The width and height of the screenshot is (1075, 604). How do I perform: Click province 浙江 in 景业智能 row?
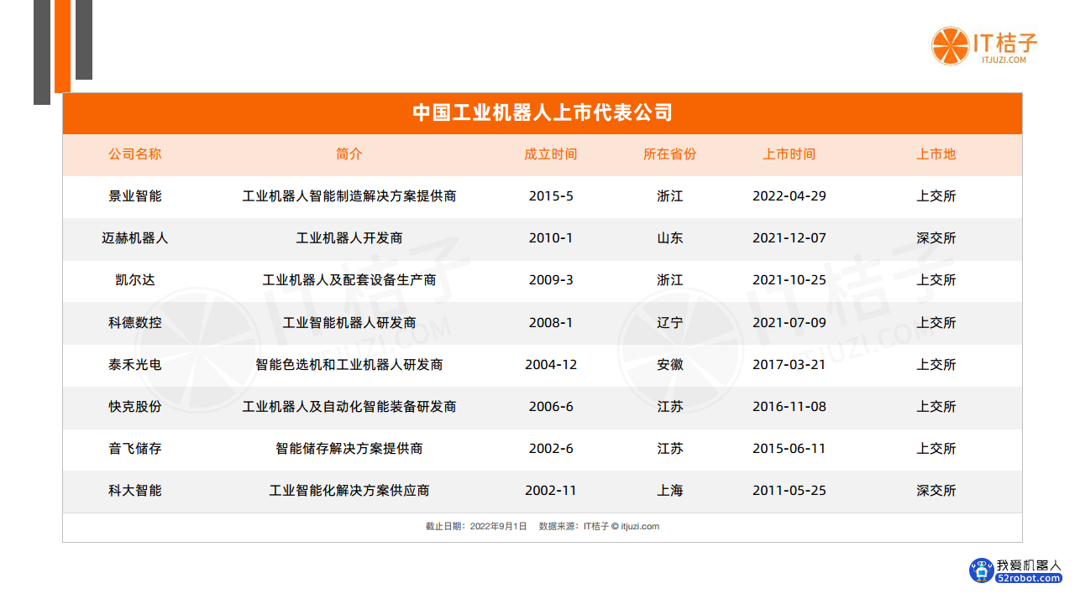tap(670, 196)
